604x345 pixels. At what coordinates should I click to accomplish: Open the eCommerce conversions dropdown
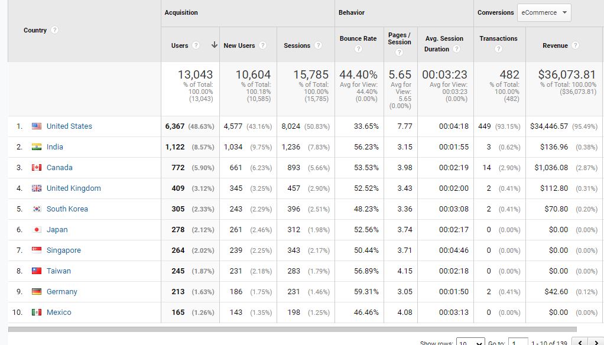click(544, 12)
